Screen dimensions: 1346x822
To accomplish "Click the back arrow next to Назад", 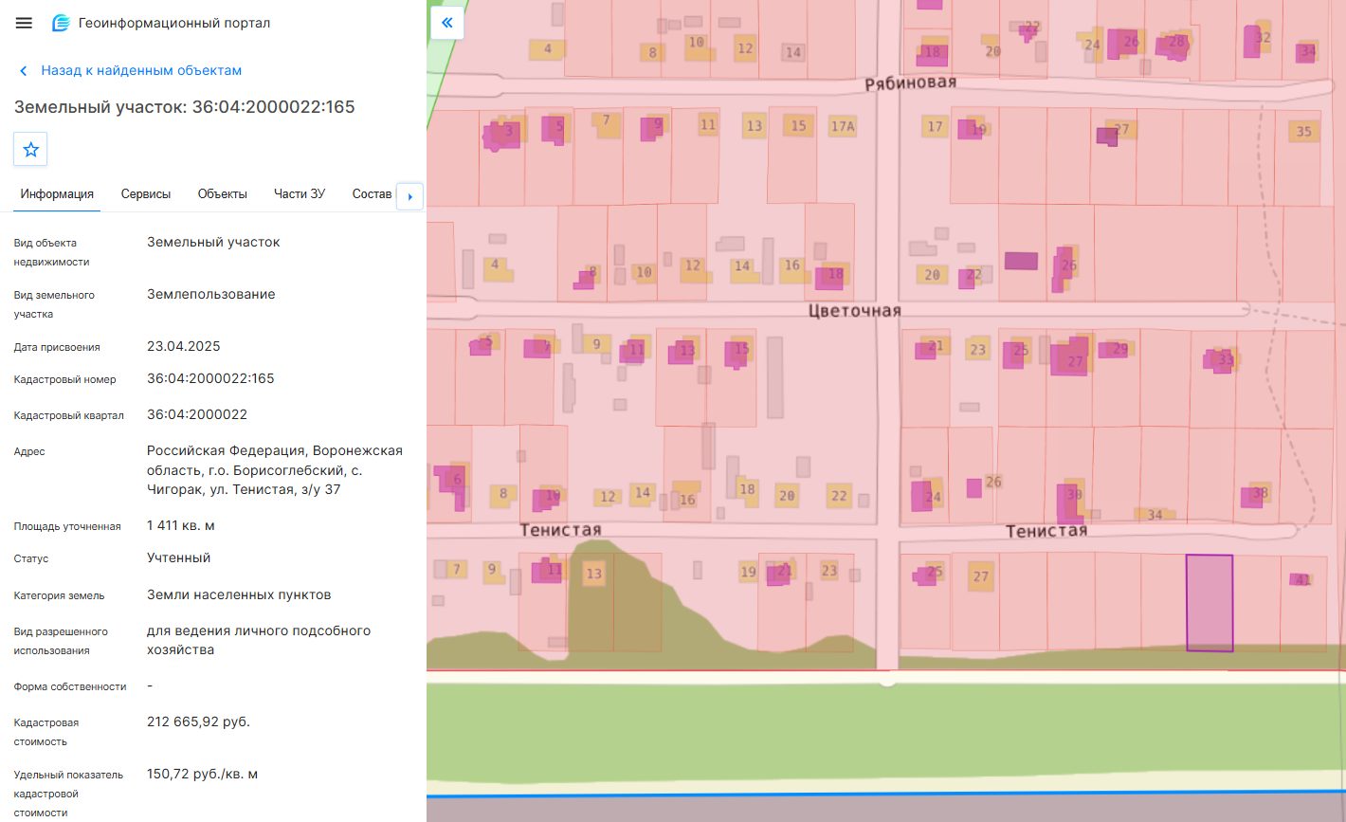I will (x=23, y=70).
